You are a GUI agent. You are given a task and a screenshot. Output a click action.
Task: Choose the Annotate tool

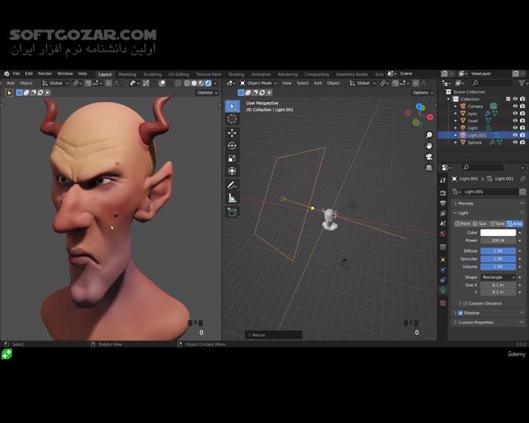(232, 185)
